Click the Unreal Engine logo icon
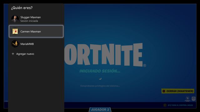This screenshot has height=112, width=200. 187,99
